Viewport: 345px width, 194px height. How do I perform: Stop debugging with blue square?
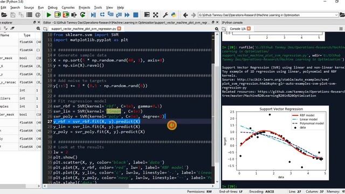136,15
